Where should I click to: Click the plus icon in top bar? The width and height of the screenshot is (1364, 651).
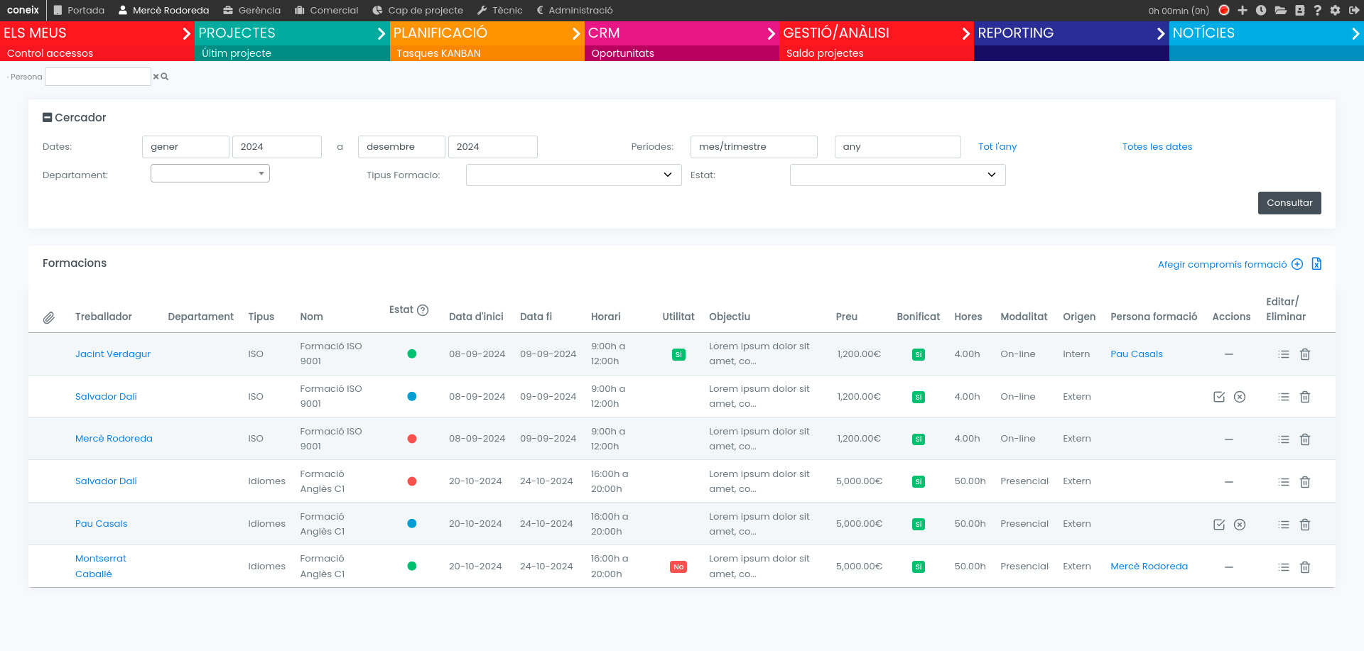point(1243,10)
